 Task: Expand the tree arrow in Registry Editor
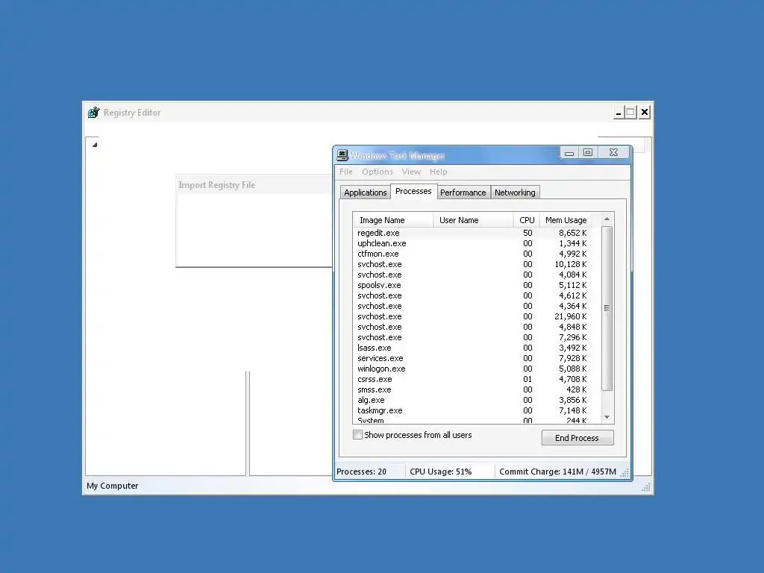[x=95, y=145]
